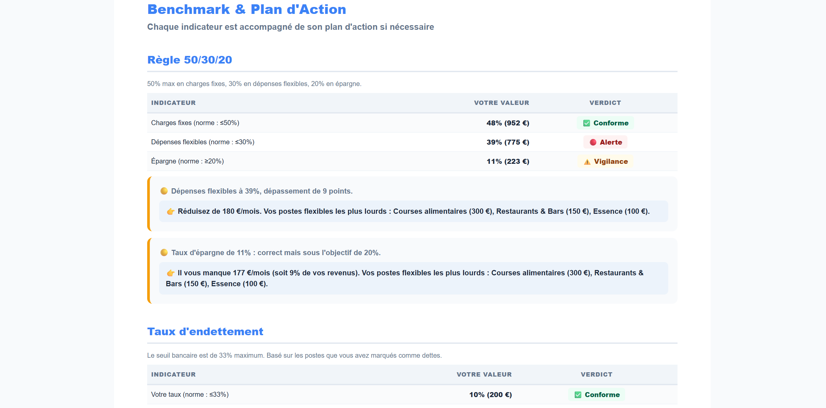This screenshot has width=826, height=408.
Task: Click the value 48% (952 €)
Action: point(508,123)
